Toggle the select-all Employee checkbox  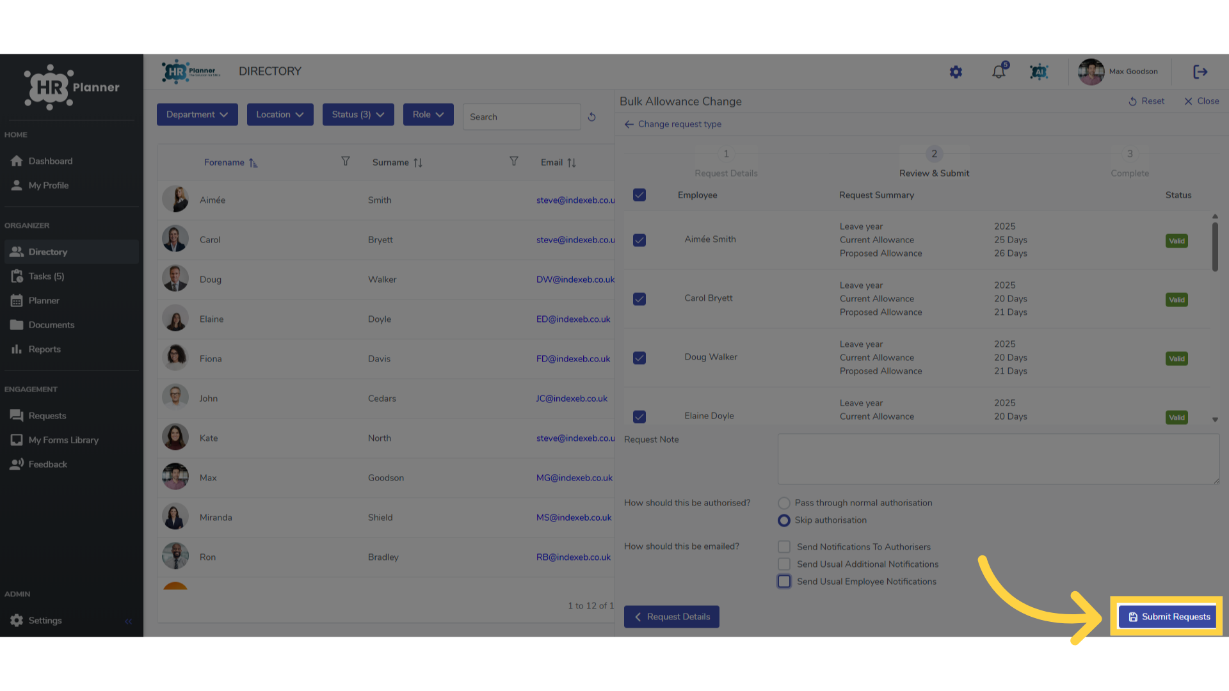[639, 195]
